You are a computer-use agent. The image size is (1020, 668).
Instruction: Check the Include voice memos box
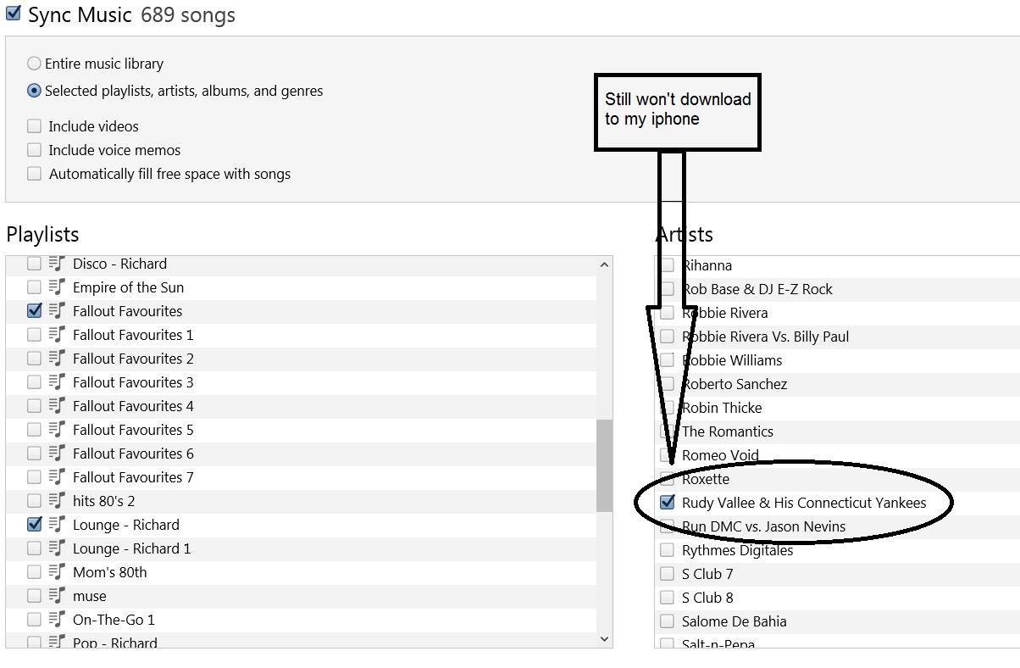click(x=34, y=150)
